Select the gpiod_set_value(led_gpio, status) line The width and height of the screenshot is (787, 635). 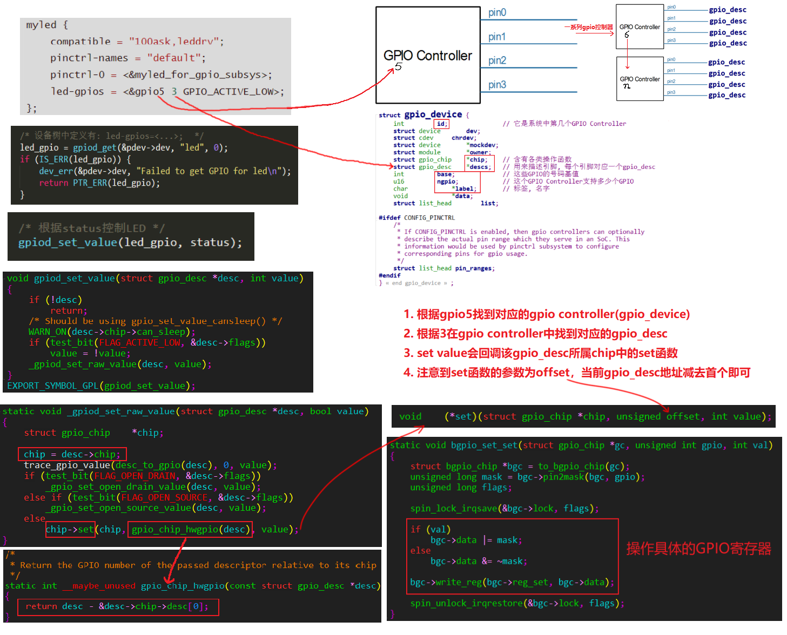click(130, 242)
